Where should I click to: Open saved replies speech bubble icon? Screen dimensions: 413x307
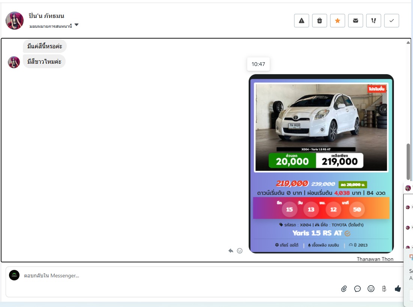(x=357, y=289)
